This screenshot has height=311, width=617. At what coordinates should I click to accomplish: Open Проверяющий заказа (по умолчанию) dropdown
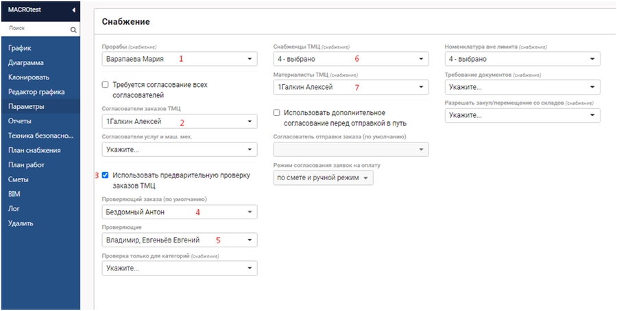point(180,212)
